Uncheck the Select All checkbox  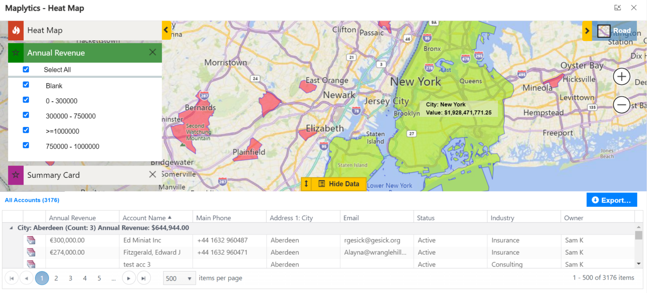click(x=26, y=69)
